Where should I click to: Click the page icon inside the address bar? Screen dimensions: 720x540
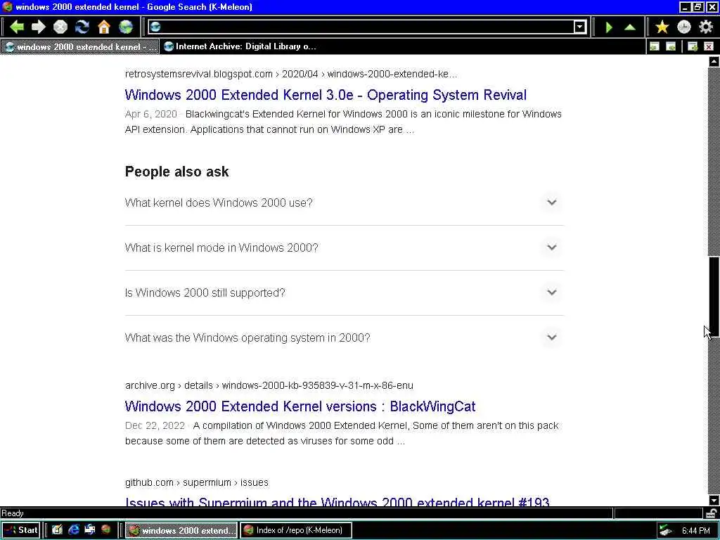pos(155,27)
